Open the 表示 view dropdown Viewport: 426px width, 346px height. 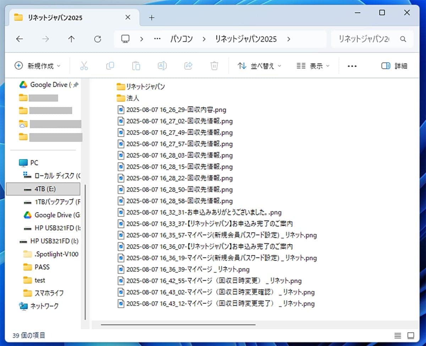click(313, 66)
